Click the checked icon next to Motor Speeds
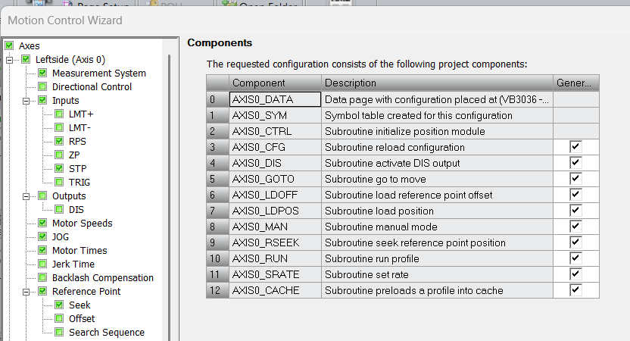This screenshot has height=341, width=630. click(42, 224)
